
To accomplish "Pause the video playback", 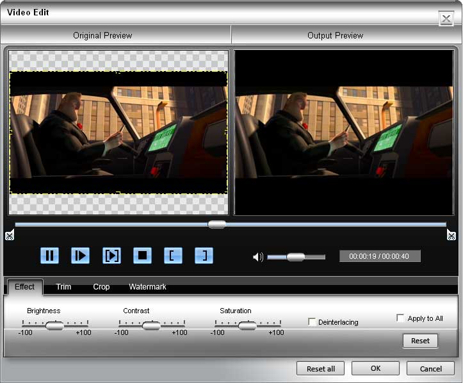I will pyautogui.click(x=49, y=256).
